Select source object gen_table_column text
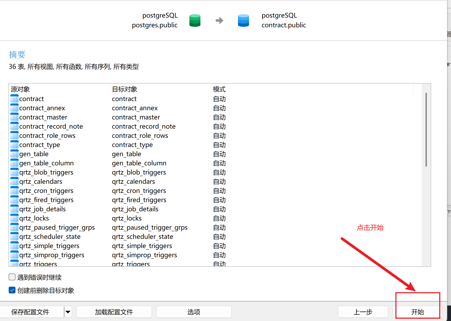Image resolution: width=451 pixels, height=321 pixels. pos(46,163)
